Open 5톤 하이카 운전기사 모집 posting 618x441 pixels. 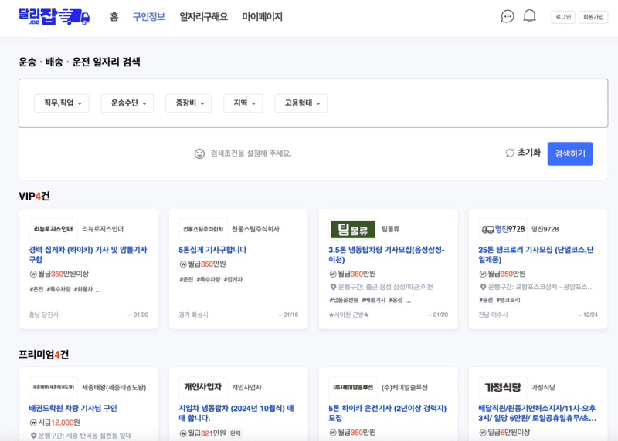point(388,413)
